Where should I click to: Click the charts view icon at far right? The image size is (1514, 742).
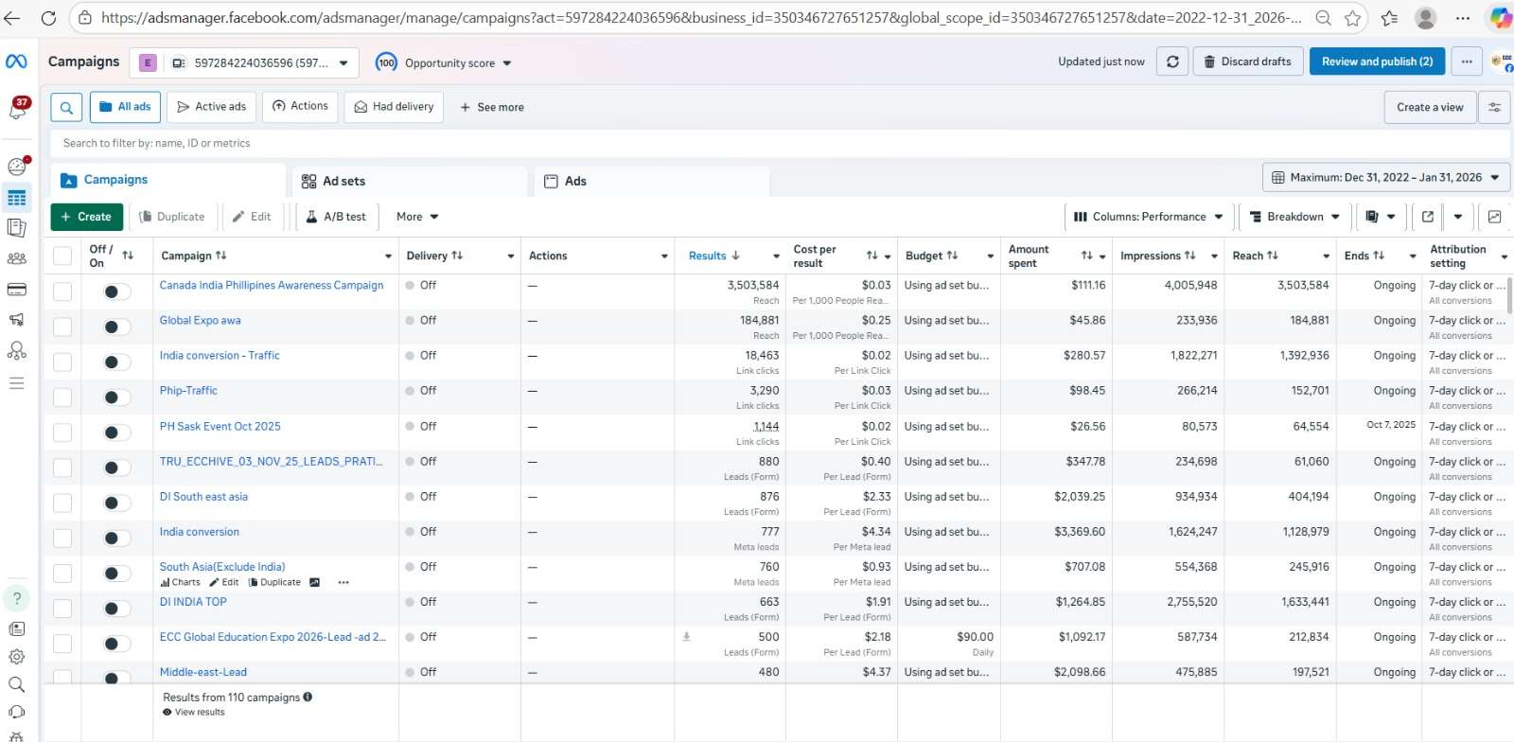pos(1494,217)
